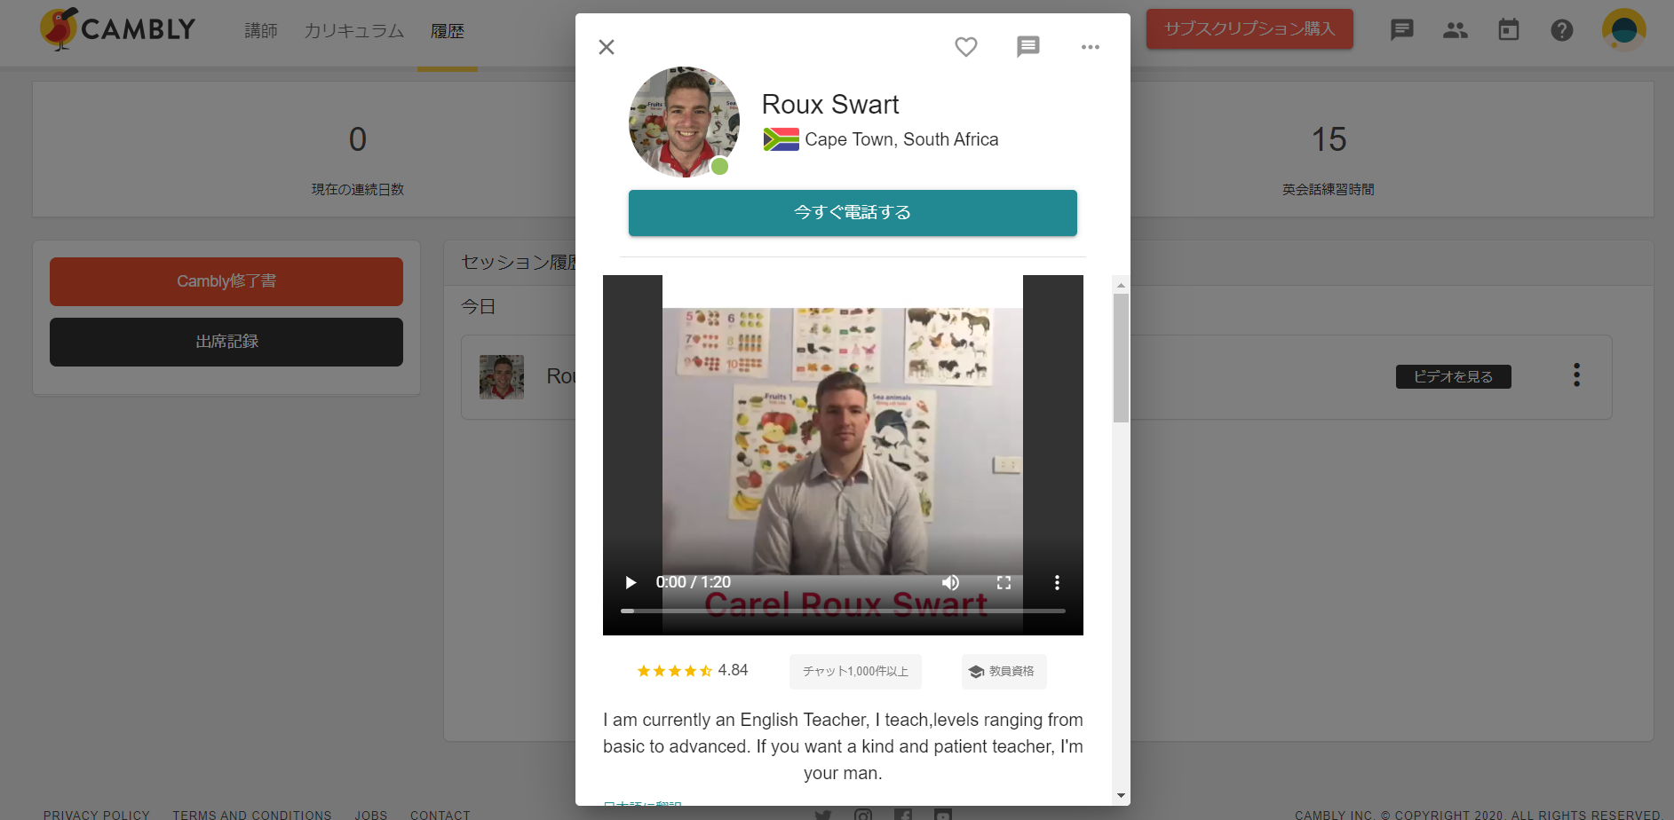Click 今すぐ電話する call now button
The height and width of the screenshot is (820, 1674).
click(x=852, y=213)
